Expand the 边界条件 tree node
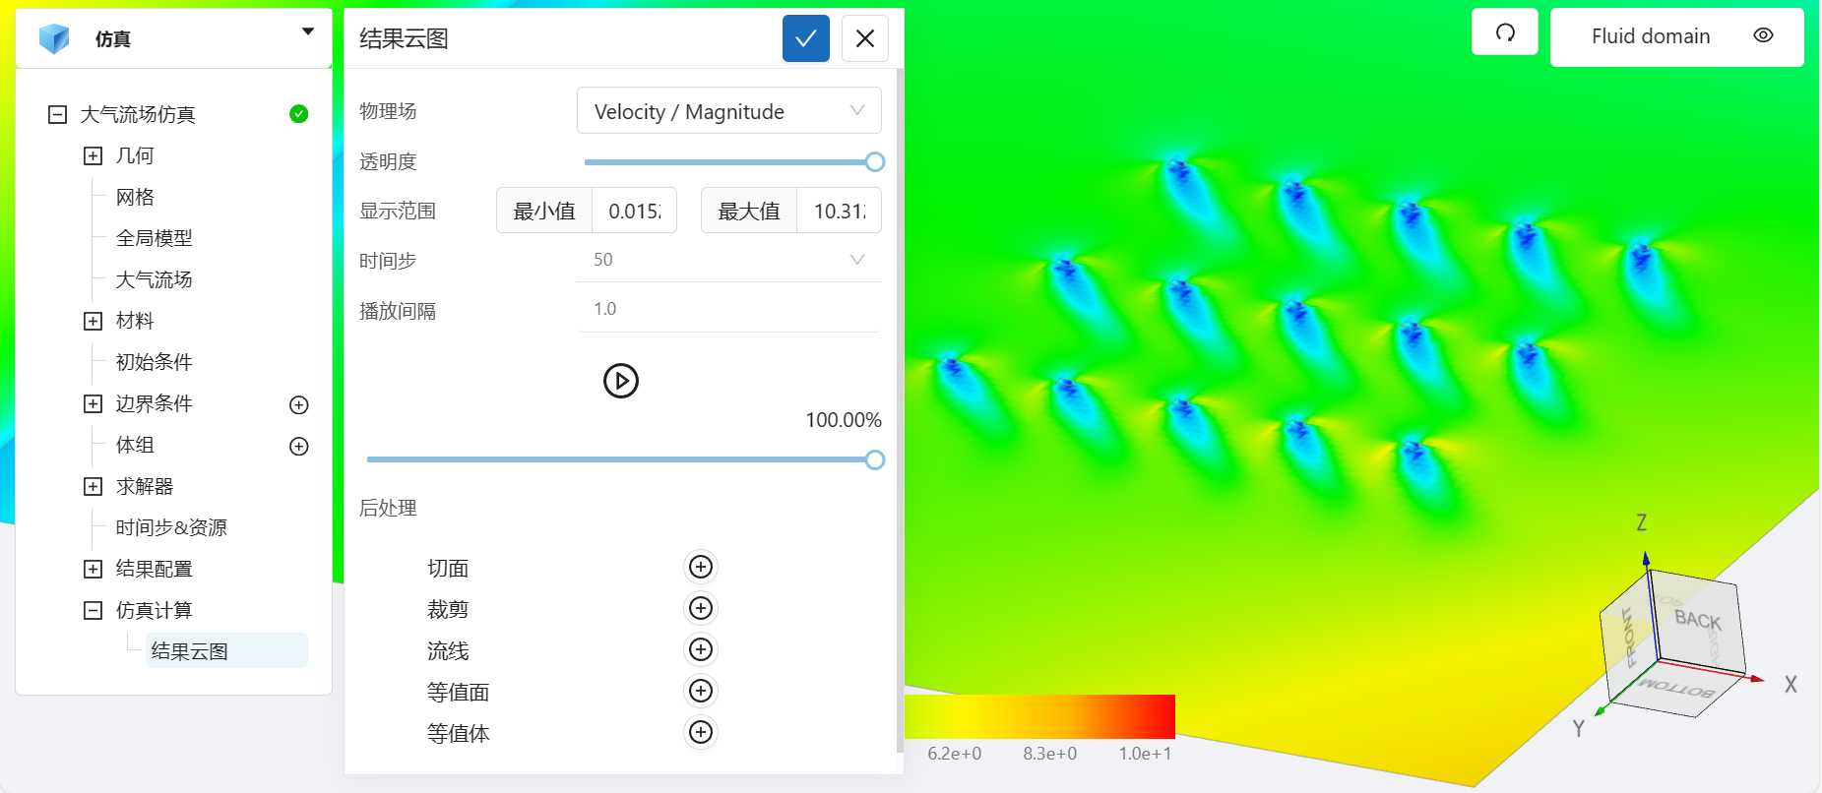This screenshot has height=793, width=1822. tap(94, 403)
